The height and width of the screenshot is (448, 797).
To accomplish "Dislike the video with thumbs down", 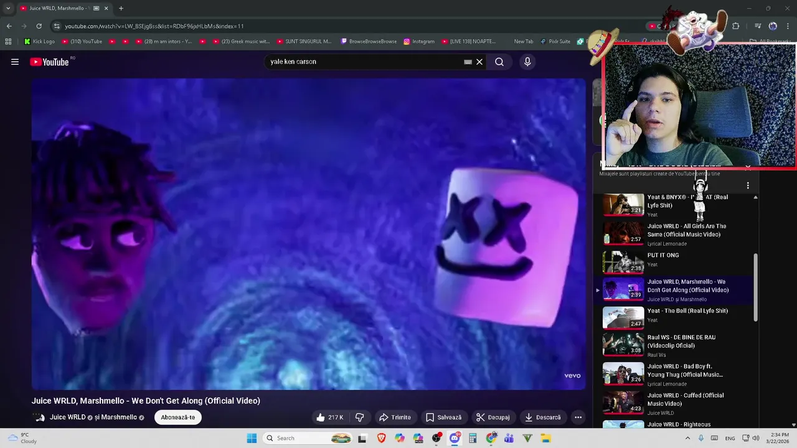I will [359, 418].
